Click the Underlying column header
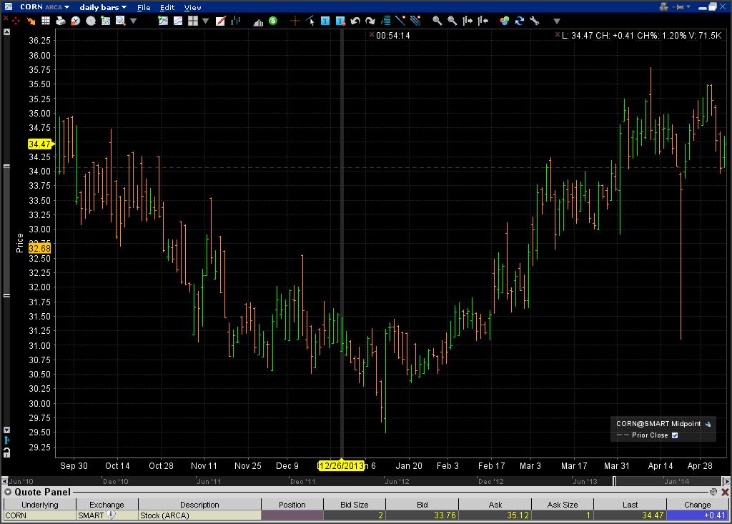This screenshot has height=524, width=732. (x=40, y=505)
